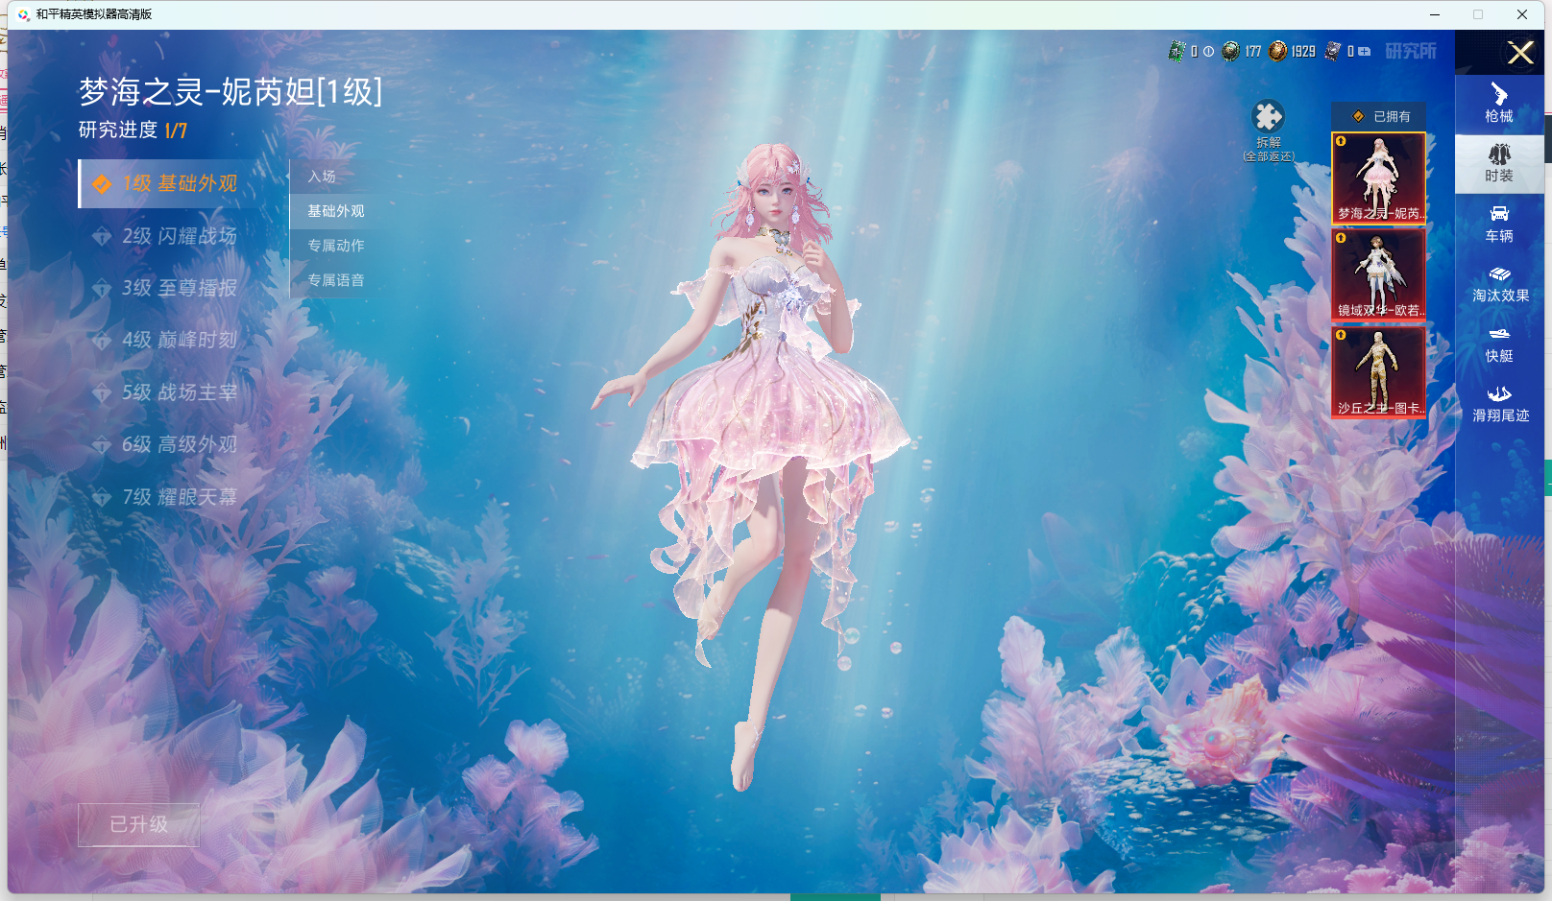Screen dimensions: 1552x901
Task: Close the research lab with the gold X
Action: tap(1519, 53)
